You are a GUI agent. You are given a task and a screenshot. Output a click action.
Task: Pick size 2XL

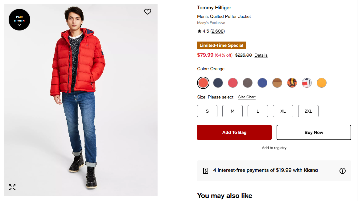tap(308, 111)
